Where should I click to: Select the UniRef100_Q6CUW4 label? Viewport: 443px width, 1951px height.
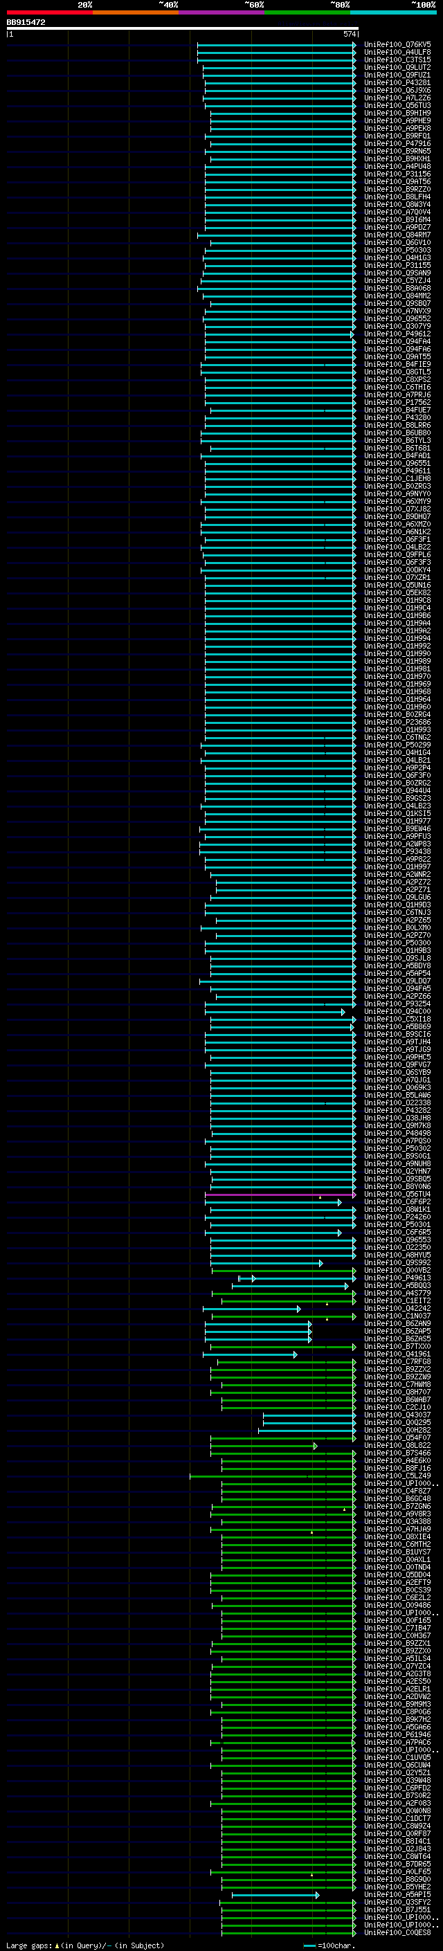[397, 1765]
